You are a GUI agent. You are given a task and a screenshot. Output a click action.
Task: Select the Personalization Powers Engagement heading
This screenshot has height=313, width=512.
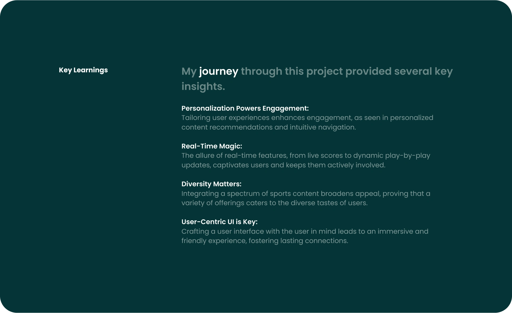point(245,108)
